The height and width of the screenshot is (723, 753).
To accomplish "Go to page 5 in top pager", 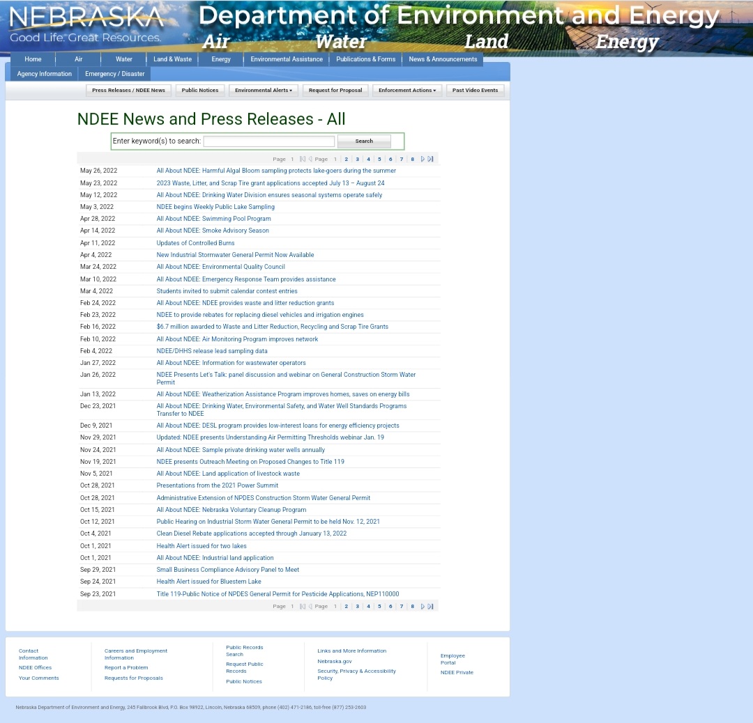I will [x=379, y=160].
